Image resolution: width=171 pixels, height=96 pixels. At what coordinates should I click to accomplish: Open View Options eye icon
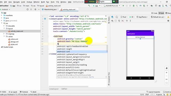pyautogui.click(x=112, y=21)
